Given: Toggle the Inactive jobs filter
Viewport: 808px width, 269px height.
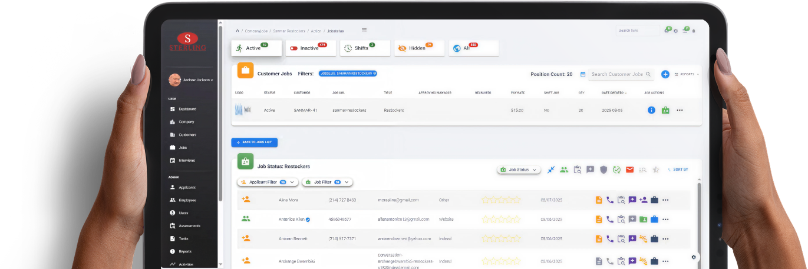Looking at the screenshot, I should [x=311, y=48].
